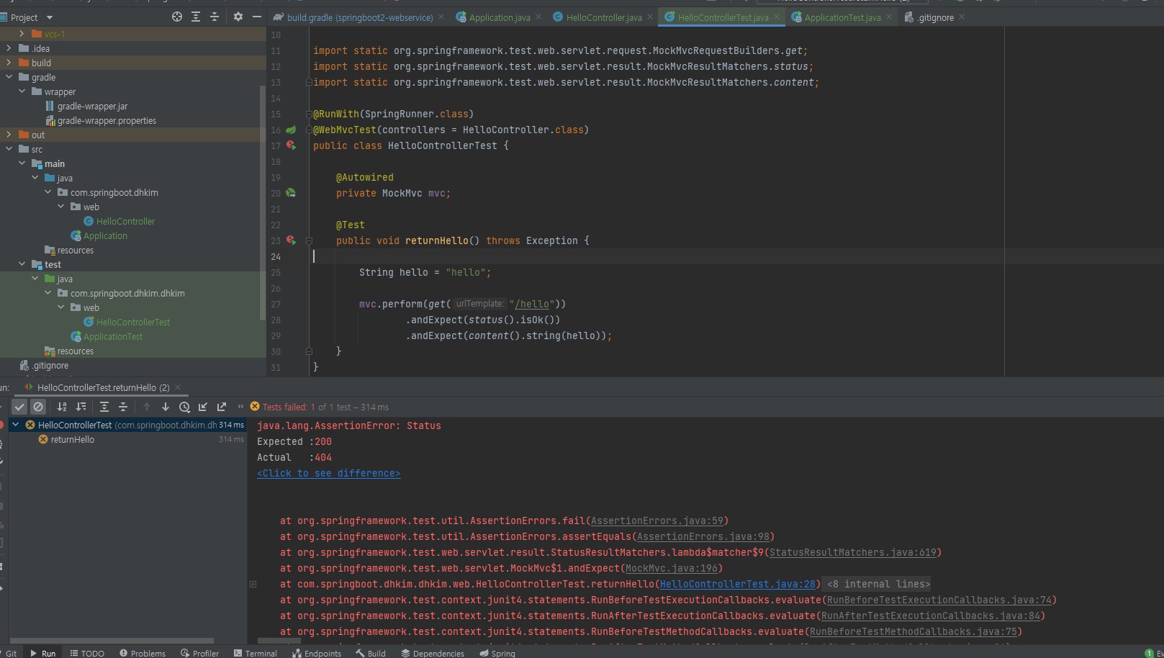Open Problems tool window
This screenshot has height=658, width=1164.
(x=143, y=653)
